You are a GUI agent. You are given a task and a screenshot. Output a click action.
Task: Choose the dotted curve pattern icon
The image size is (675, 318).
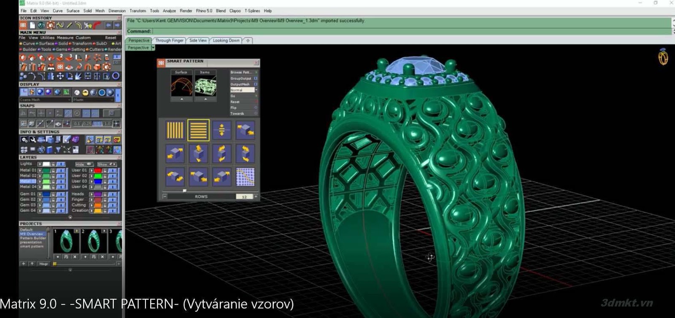[x=245, y=177]
